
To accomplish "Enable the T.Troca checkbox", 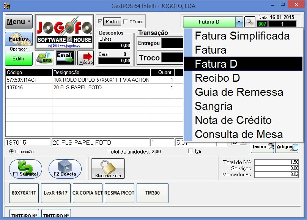I will [126, 22].
